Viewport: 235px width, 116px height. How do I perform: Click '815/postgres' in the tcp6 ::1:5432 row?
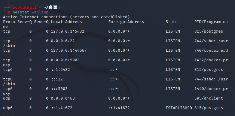(209, 70)
